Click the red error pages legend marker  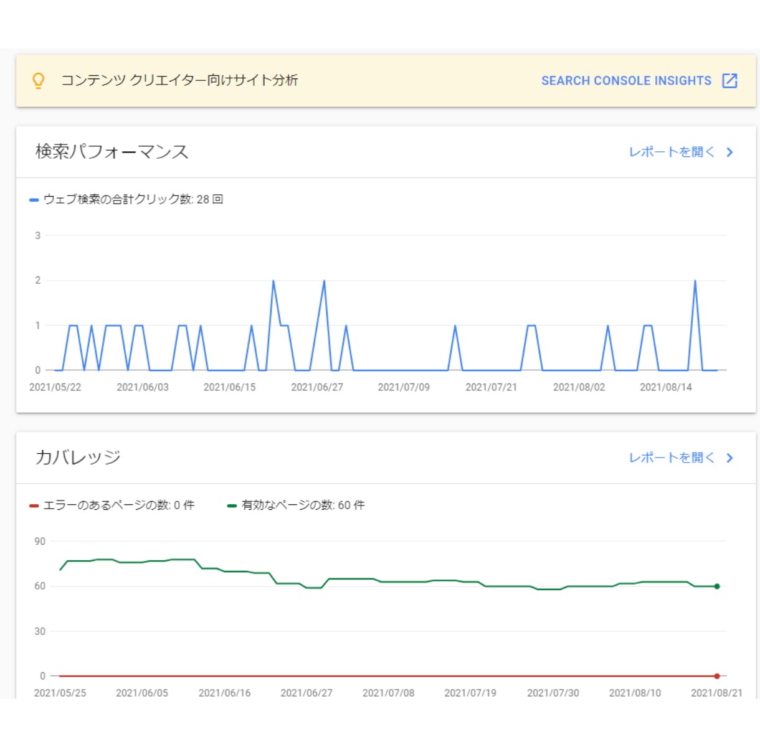34,505
